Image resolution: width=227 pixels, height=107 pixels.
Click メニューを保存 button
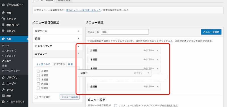tap(211, 32)
